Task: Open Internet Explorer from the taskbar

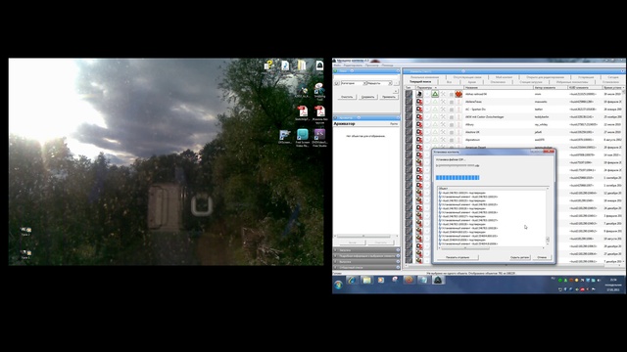Action: point(352,281)
